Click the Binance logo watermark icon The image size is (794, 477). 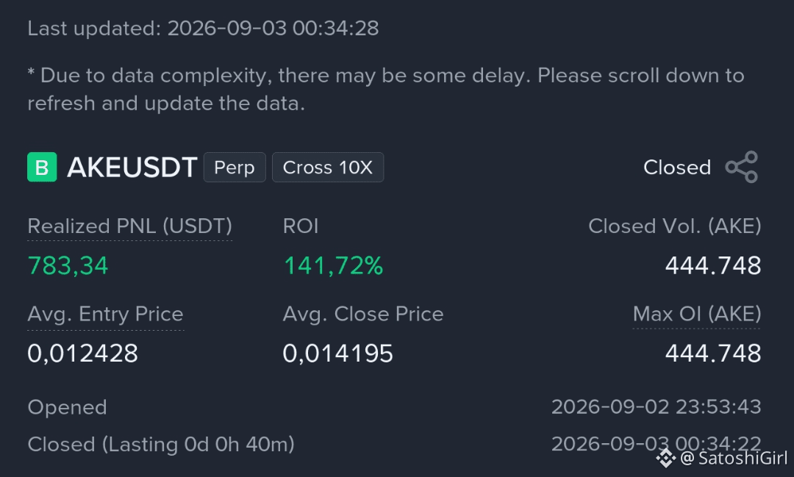(x=665, y=459)
